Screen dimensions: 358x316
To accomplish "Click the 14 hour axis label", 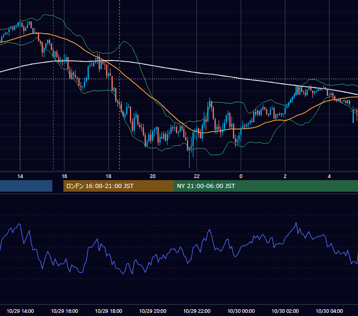I will (x=20, y=176).
